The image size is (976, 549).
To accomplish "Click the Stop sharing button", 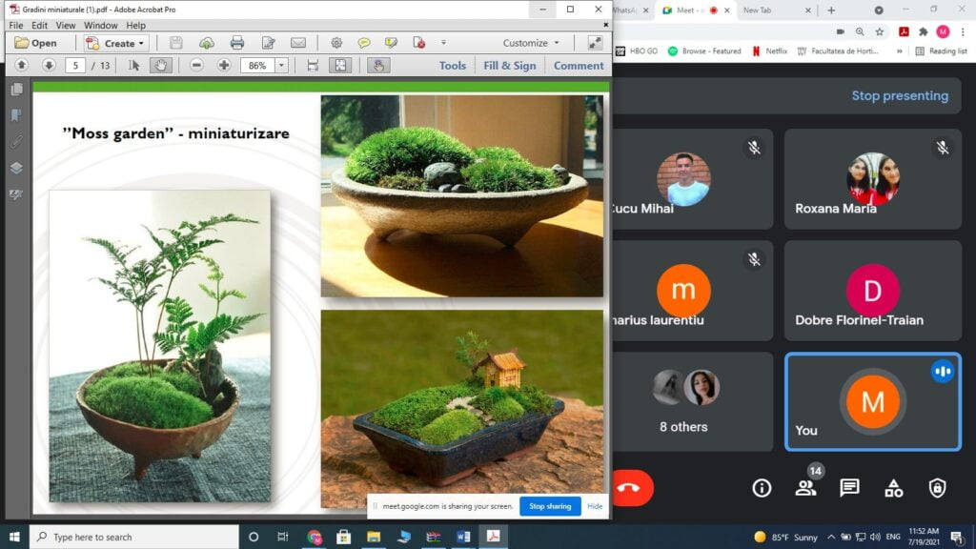I will click(550, 506).
